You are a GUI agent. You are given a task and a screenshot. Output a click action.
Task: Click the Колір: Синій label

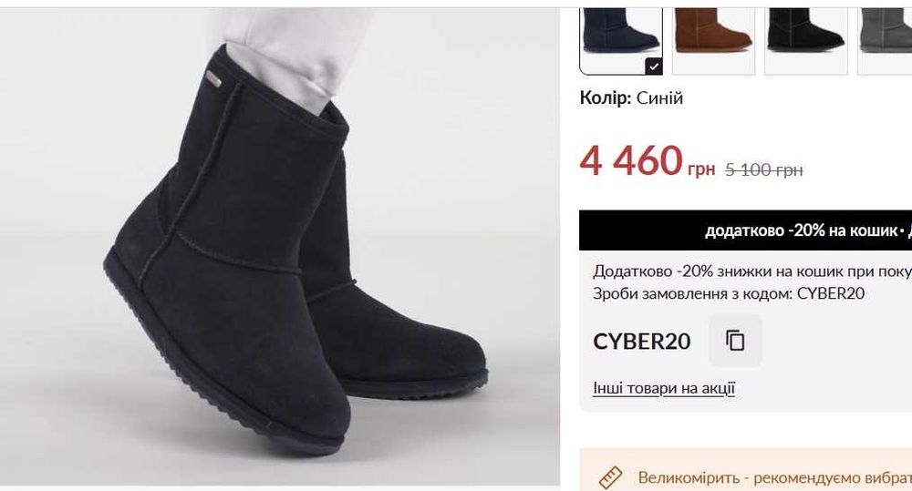tap(631, 97)
